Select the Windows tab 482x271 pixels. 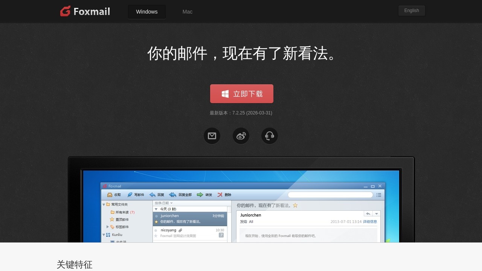147,12
